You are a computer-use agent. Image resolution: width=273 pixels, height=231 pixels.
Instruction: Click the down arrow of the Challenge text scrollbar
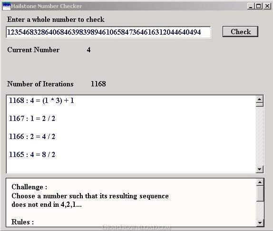[x=260, y=222]
